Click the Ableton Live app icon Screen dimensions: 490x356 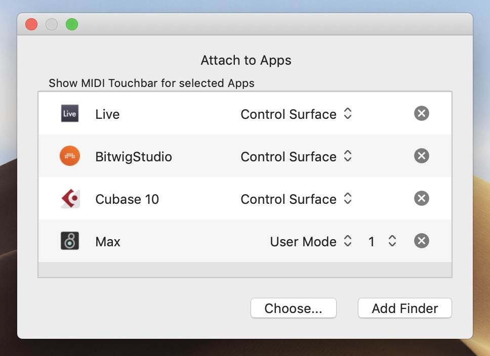pyautogui.click(x=69, y=114)
